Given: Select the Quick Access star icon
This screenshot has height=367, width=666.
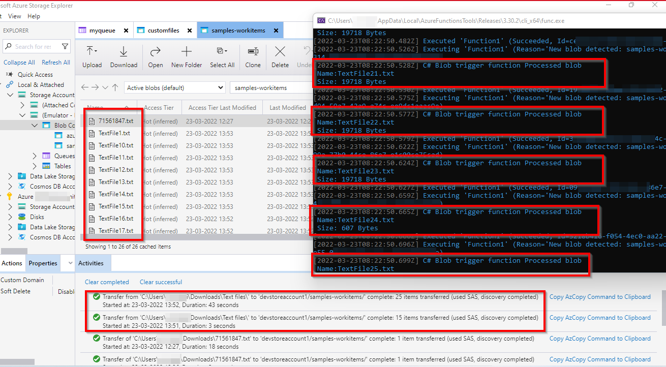Looking at the screenshot, I should [x=11, y=75].
